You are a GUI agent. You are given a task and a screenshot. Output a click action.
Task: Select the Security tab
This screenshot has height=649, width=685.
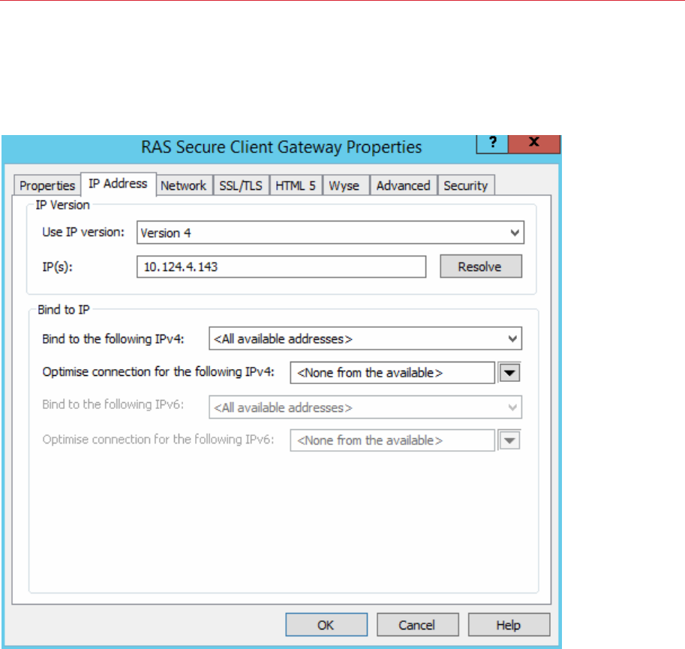pyautogui.click(x=466, y=185)
